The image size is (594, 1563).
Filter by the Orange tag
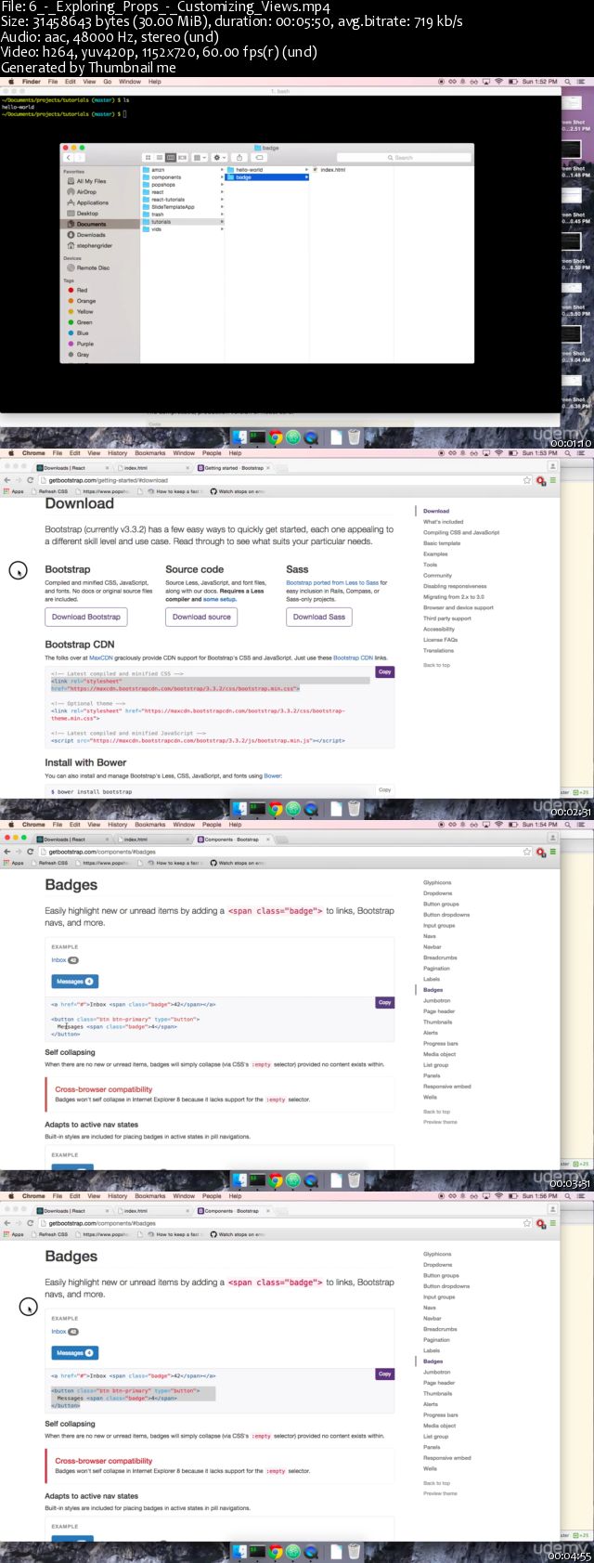85,301
